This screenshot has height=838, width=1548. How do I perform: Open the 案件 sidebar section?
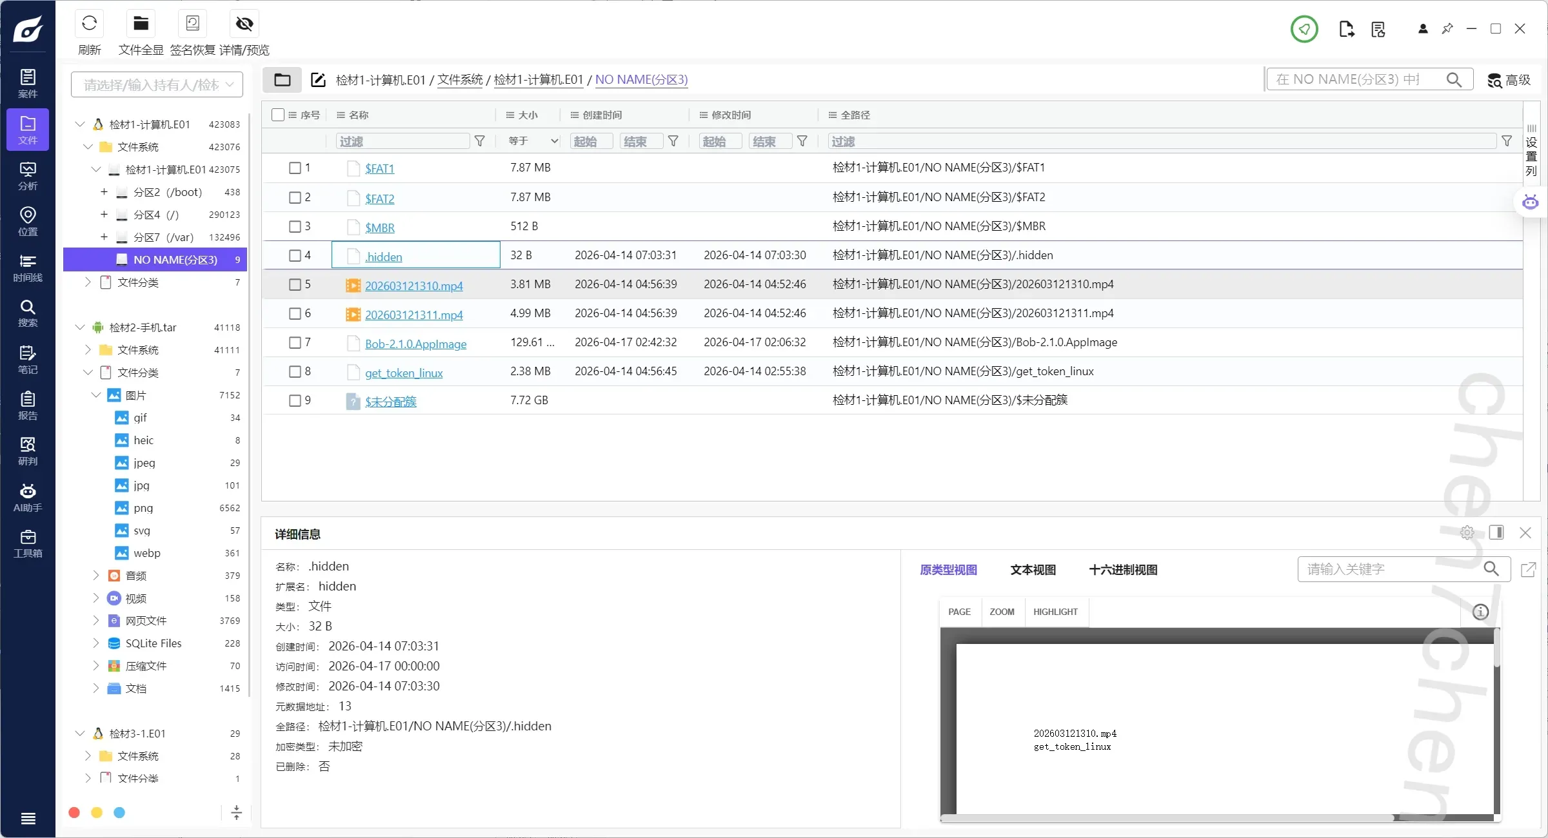click(28, 84)
